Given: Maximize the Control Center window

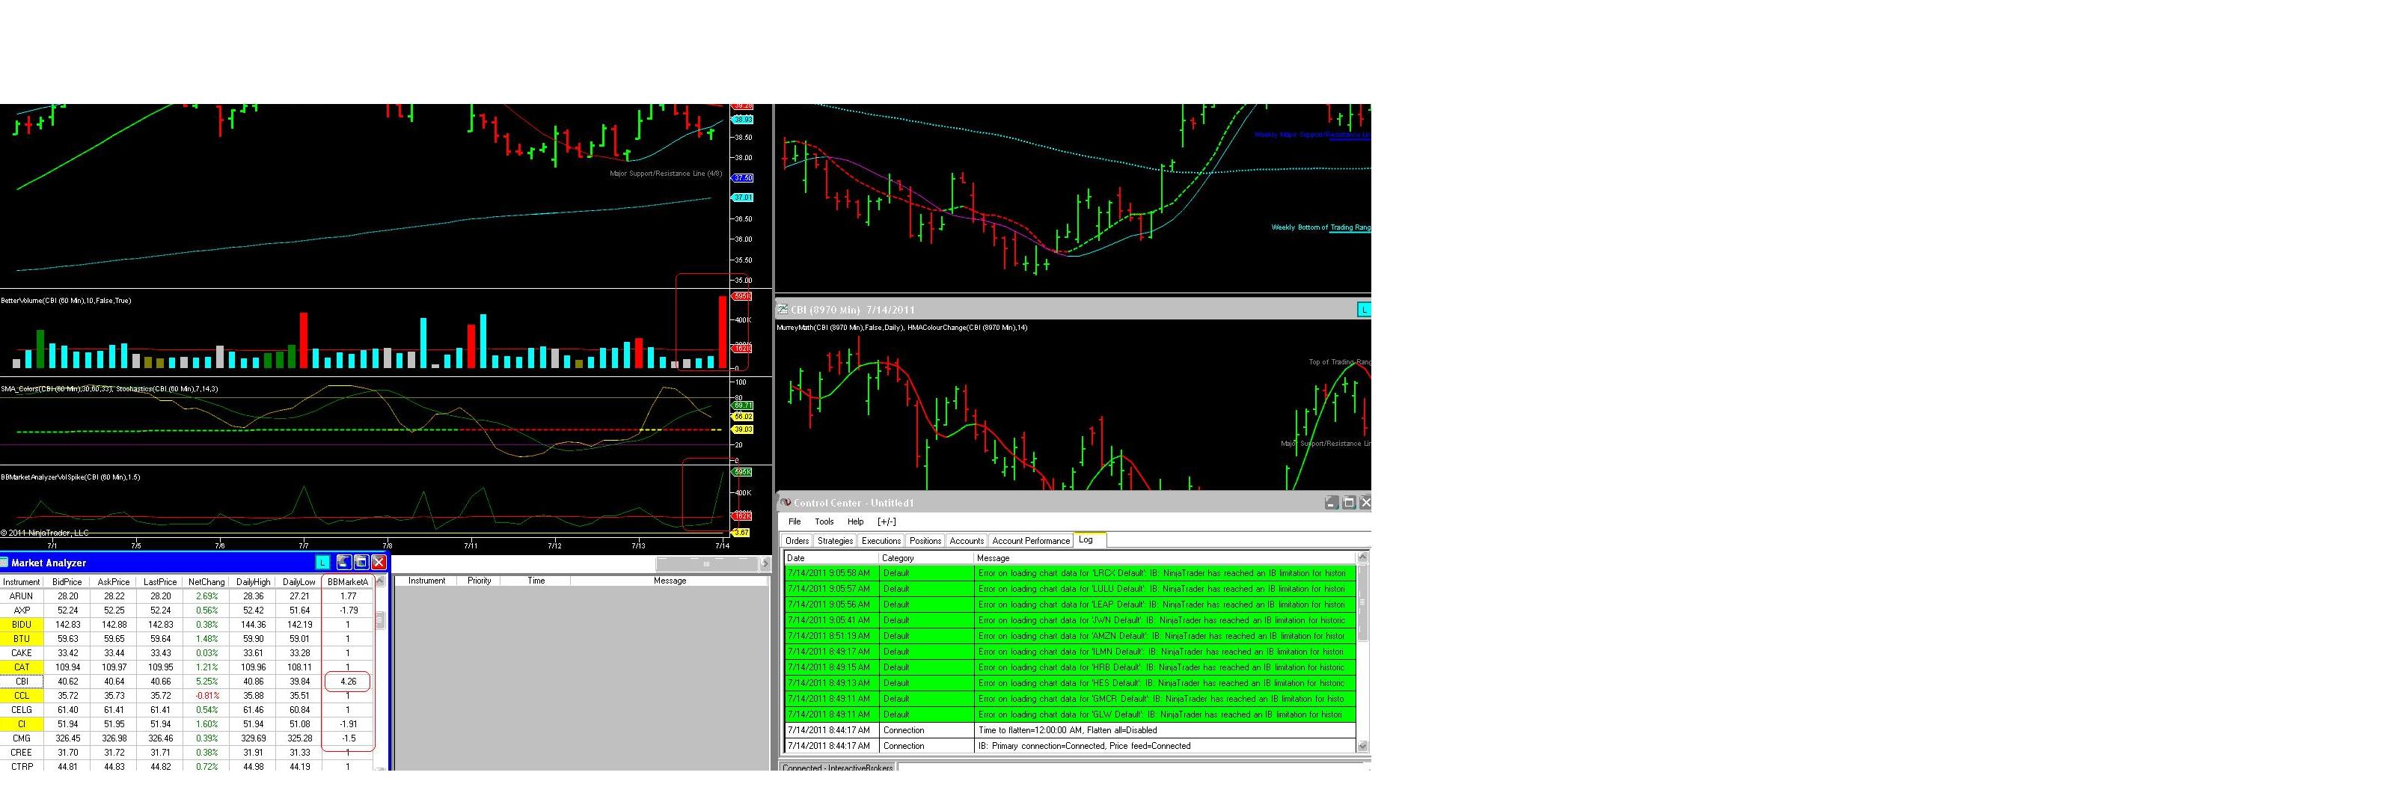Looking at the screenshot, I should point(1348,503).
